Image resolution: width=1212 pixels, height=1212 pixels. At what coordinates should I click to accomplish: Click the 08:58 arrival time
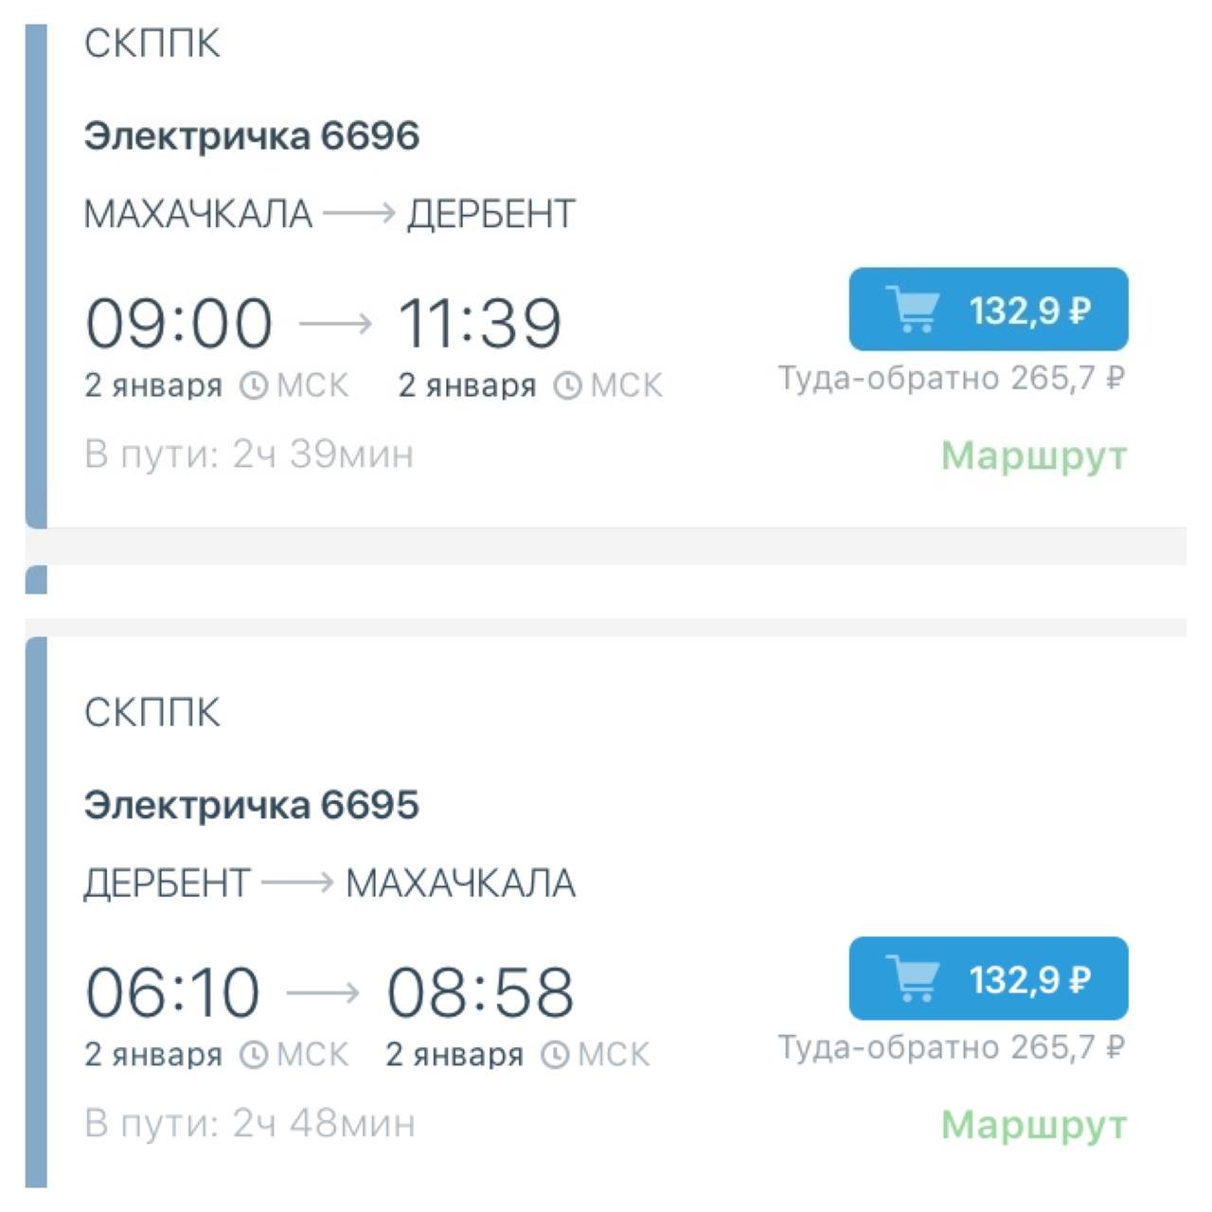pos(480,992)
